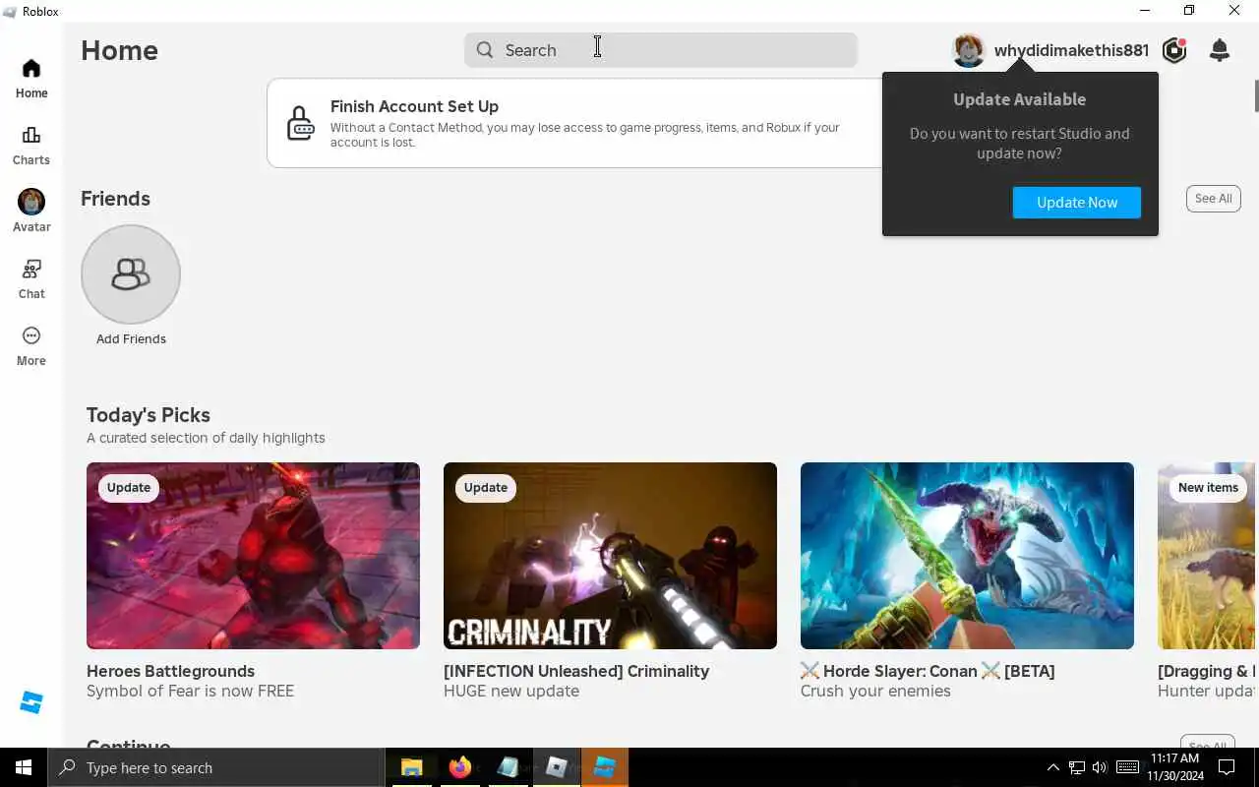The image size is (1259, 787).
Task: Click the [INFECTION Unleashed] Criminality title
Action: 576,671
